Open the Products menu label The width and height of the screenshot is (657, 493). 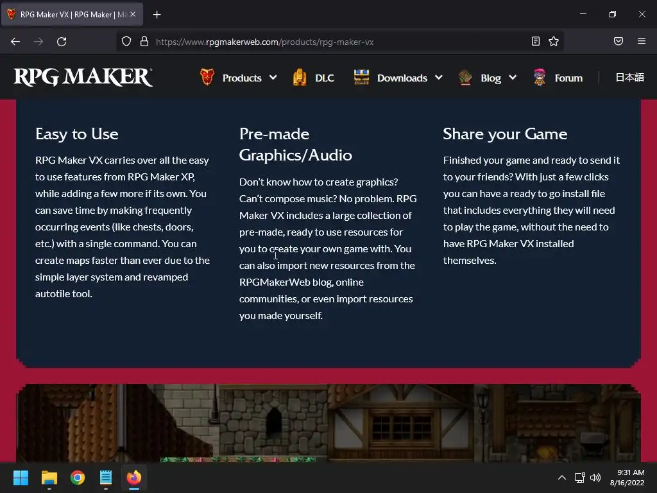click(x=242, y=78)
